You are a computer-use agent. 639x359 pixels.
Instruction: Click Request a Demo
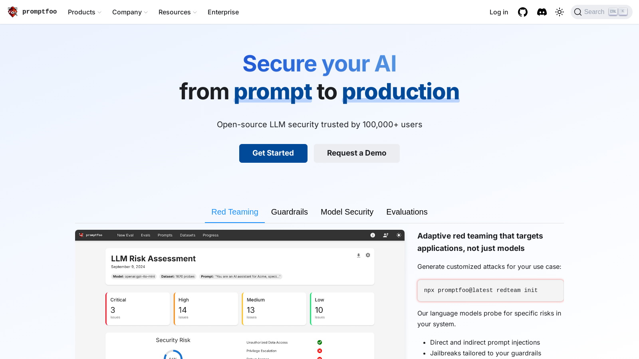pyautogui.click(x=356, y=153)
